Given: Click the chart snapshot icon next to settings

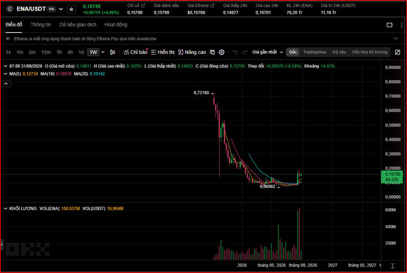Looking at the screenshot, I should coord(212,52).
